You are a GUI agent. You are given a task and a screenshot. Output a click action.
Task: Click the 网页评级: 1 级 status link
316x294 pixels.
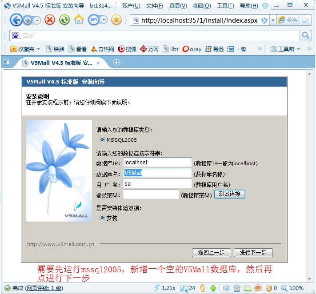[x=44, y=288]
